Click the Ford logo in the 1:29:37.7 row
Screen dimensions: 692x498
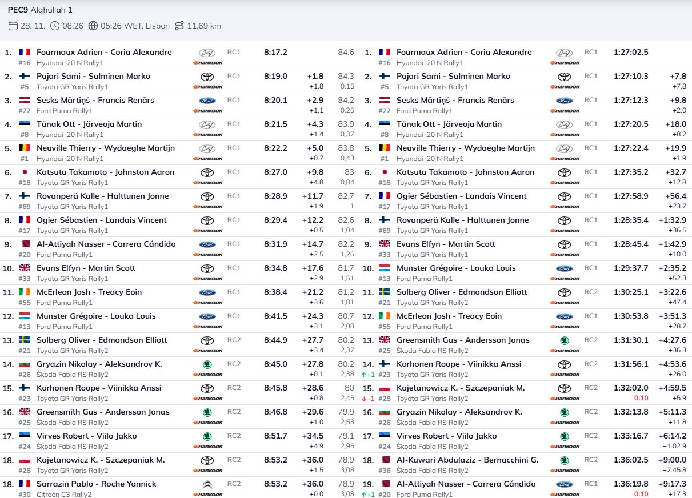[x=564, y=268]
